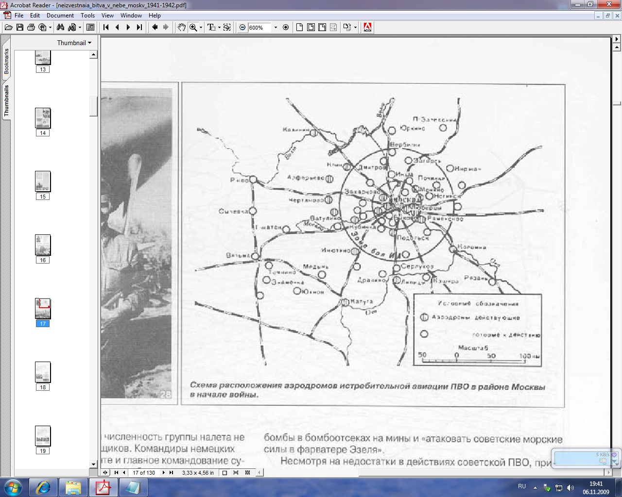Click the Save icon in toolbar

(19, 28)
